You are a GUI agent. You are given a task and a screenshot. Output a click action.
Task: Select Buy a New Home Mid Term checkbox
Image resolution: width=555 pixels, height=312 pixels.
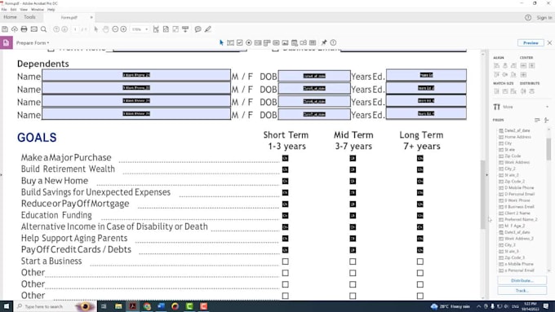pyautogui.click(x=353, y=182)
